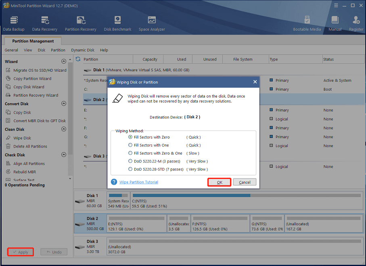Image resolution: width=366 pixels, height=266 pixels.
Task: Start the Disk Benchmark tool
Action: click(117, 23)
